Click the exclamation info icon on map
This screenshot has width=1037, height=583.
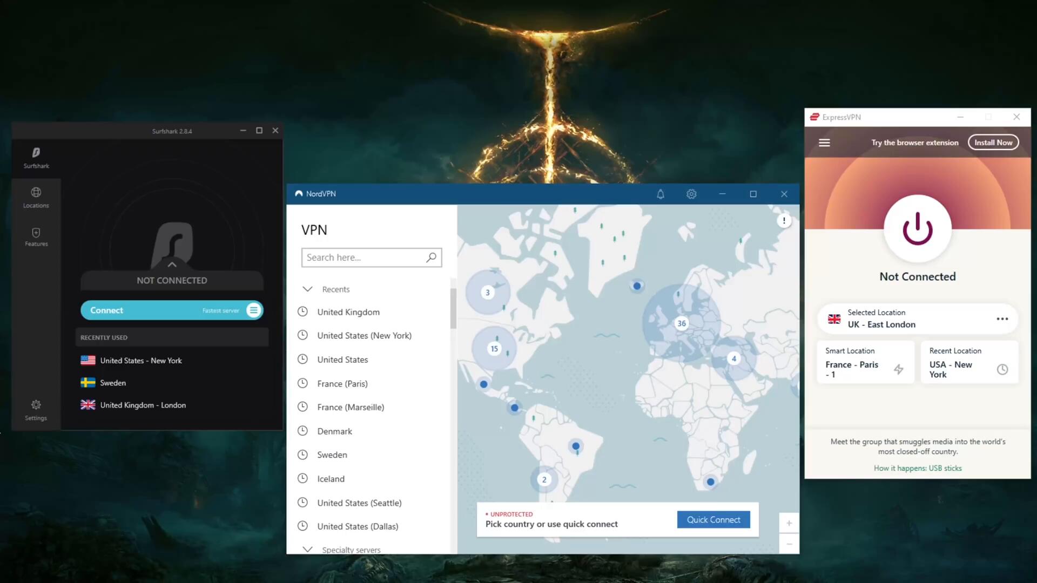click(x=784, y=221)
